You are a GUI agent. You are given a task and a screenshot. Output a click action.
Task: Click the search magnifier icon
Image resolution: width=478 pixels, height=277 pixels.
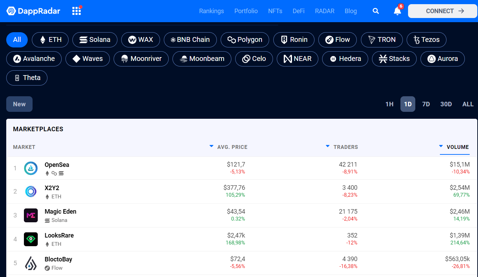(375, 11)
